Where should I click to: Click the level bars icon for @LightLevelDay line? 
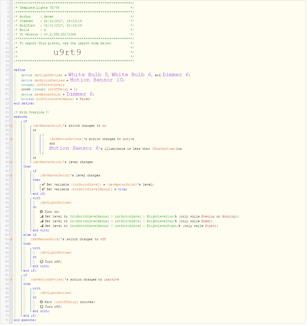41,221
